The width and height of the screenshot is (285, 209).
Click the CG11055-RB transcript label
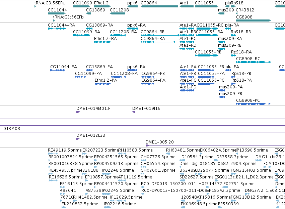click(208, 52)
